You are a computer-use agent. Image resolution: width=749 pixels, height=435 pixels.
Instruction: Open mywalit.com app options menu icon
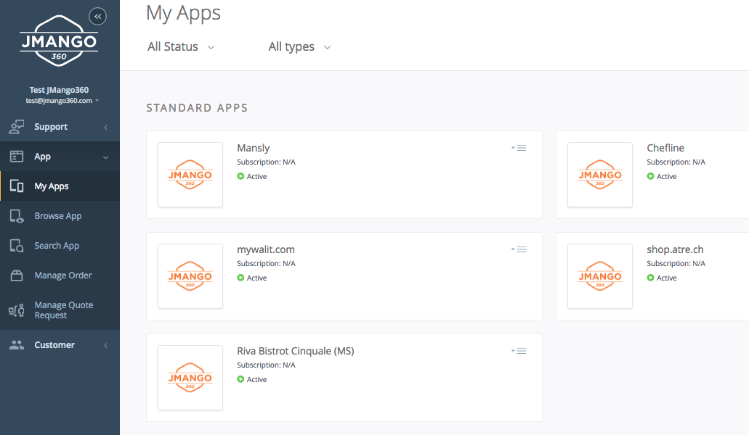[x=519, y=249]
